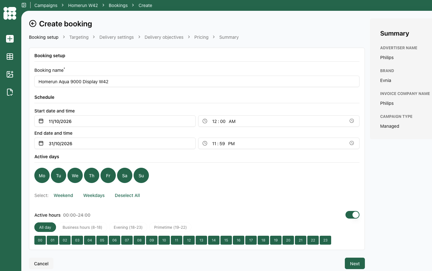
Task: Click the start date field 11/10/2026
Action: 115,121
